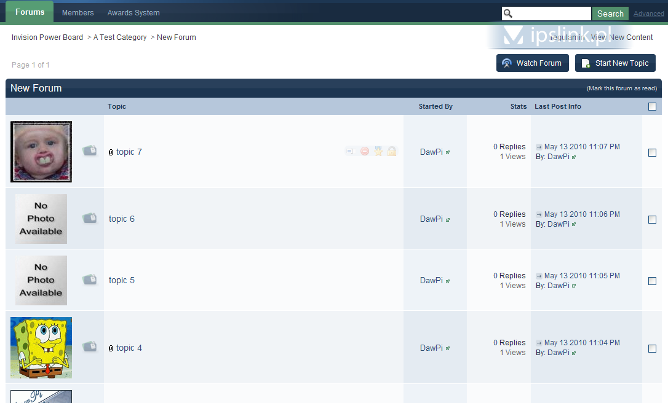Click the 'Page 1 of 1' text
Viewport: 668px width, 403px height.
click(31, 65)
